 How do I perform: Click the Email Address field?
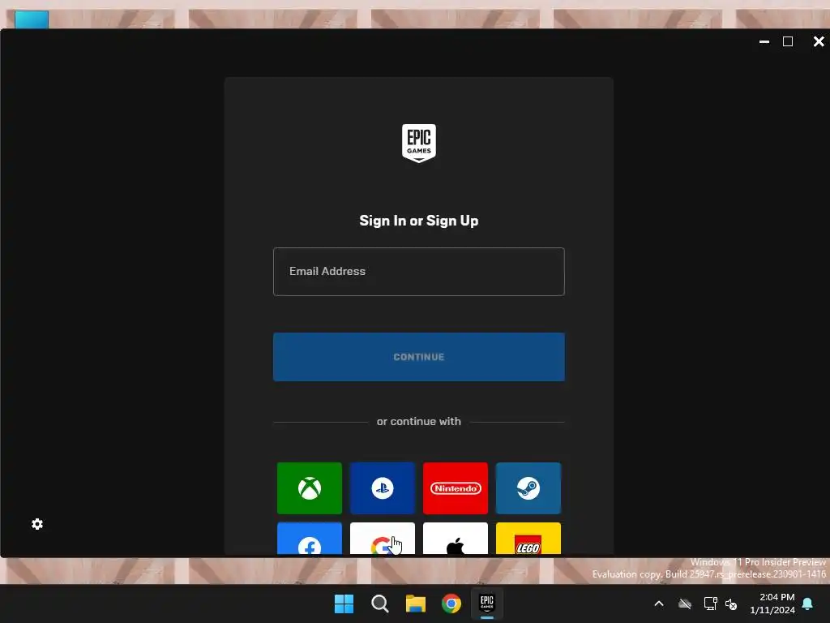[419, 271]
